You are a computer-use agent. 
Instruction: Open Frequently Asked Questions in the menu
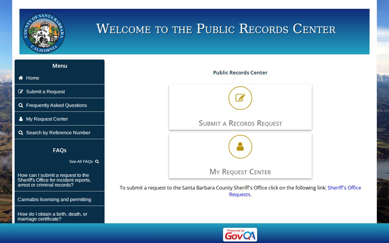pos(60,105)
